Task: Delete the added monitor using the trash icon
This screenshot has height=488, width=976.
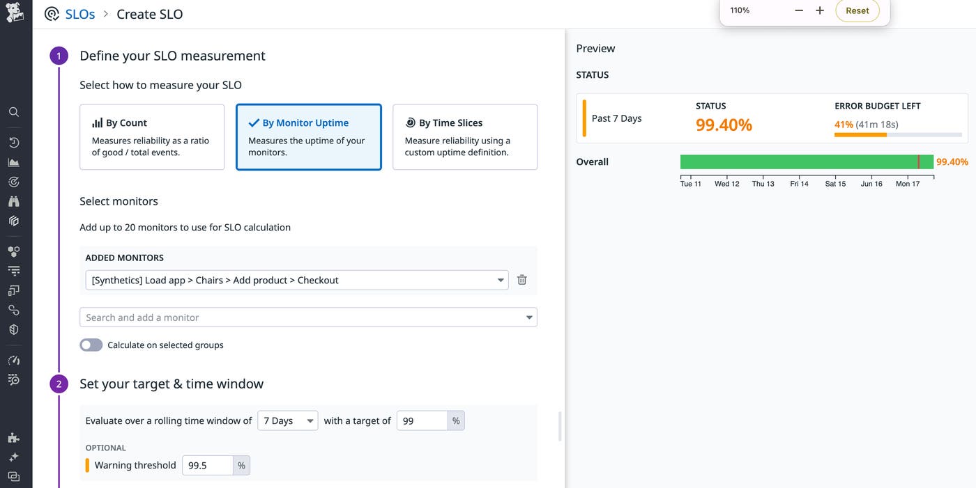Action: click(x=521, y=279)
